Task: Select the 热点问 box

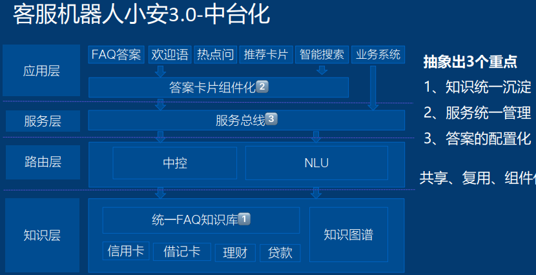Action: coord(215,54)
